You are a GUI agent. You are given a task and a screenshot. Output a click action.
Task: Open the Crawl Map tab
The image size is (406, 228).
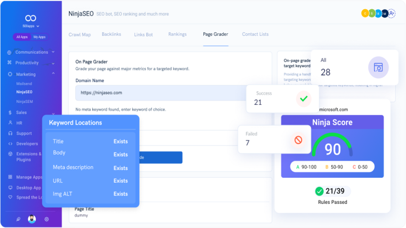(x=79, y=35)
